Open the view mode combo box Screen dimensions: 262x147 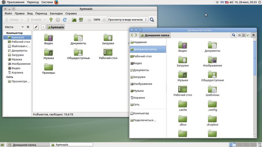click(x=127, y=20)
